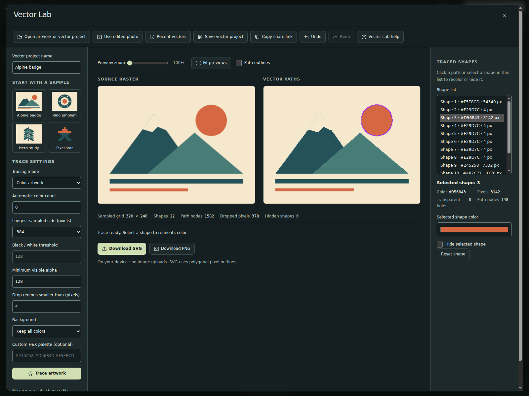The width and height of the screenshot is (529, 396).
Task: Select the Alpine badge sample
Action: pos(29,105)
